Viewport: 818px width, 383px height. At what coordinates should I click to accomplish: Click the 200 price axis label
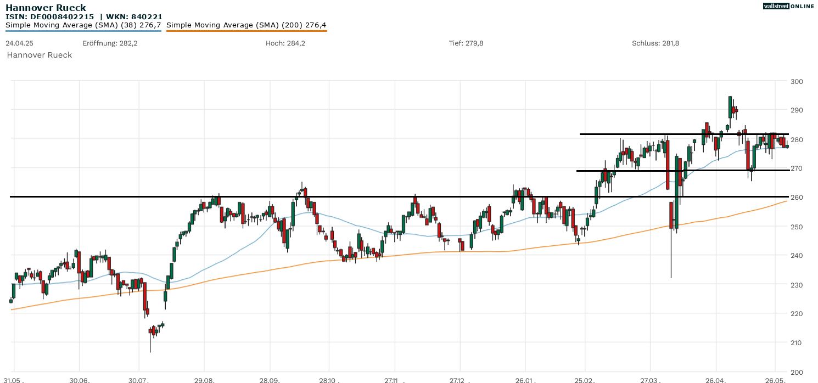(797, 372)
